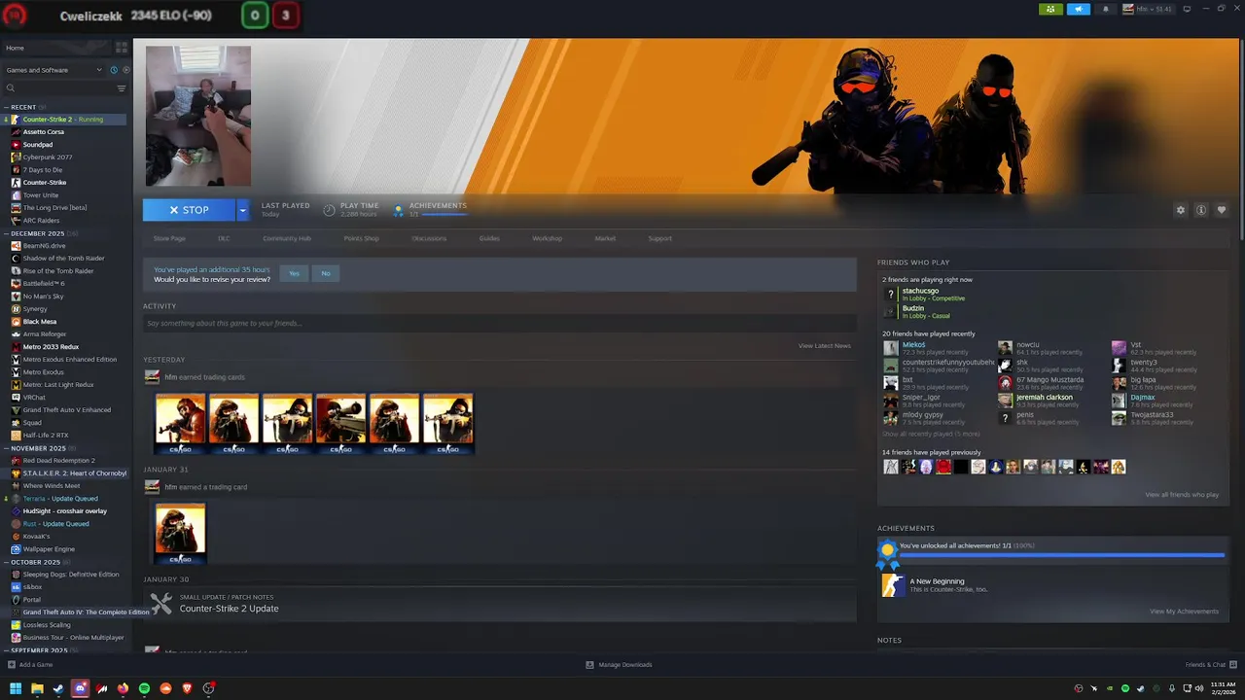
Task: Open View Latest News link
Action: click(825, 345)
